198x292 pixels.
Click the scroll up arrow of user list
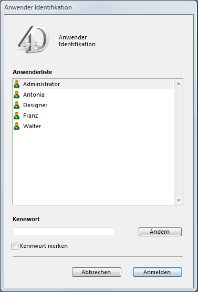point(179,84)
